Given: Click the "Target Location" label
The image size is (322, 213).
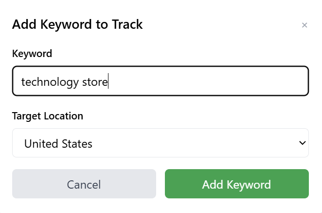Looking at the screenshot, I should [48, 116].
